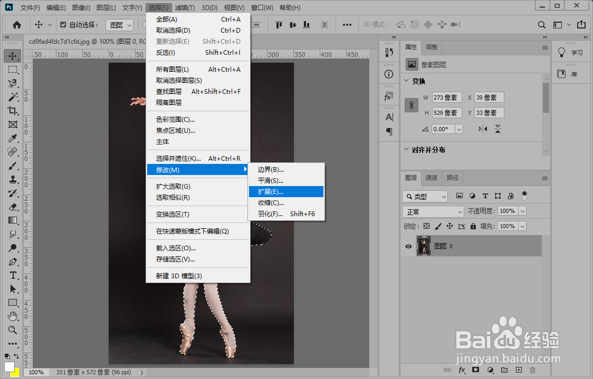593x379 pixels.
Task: Choose 收缩(C)... in the submenu
Action: (286, 202)
